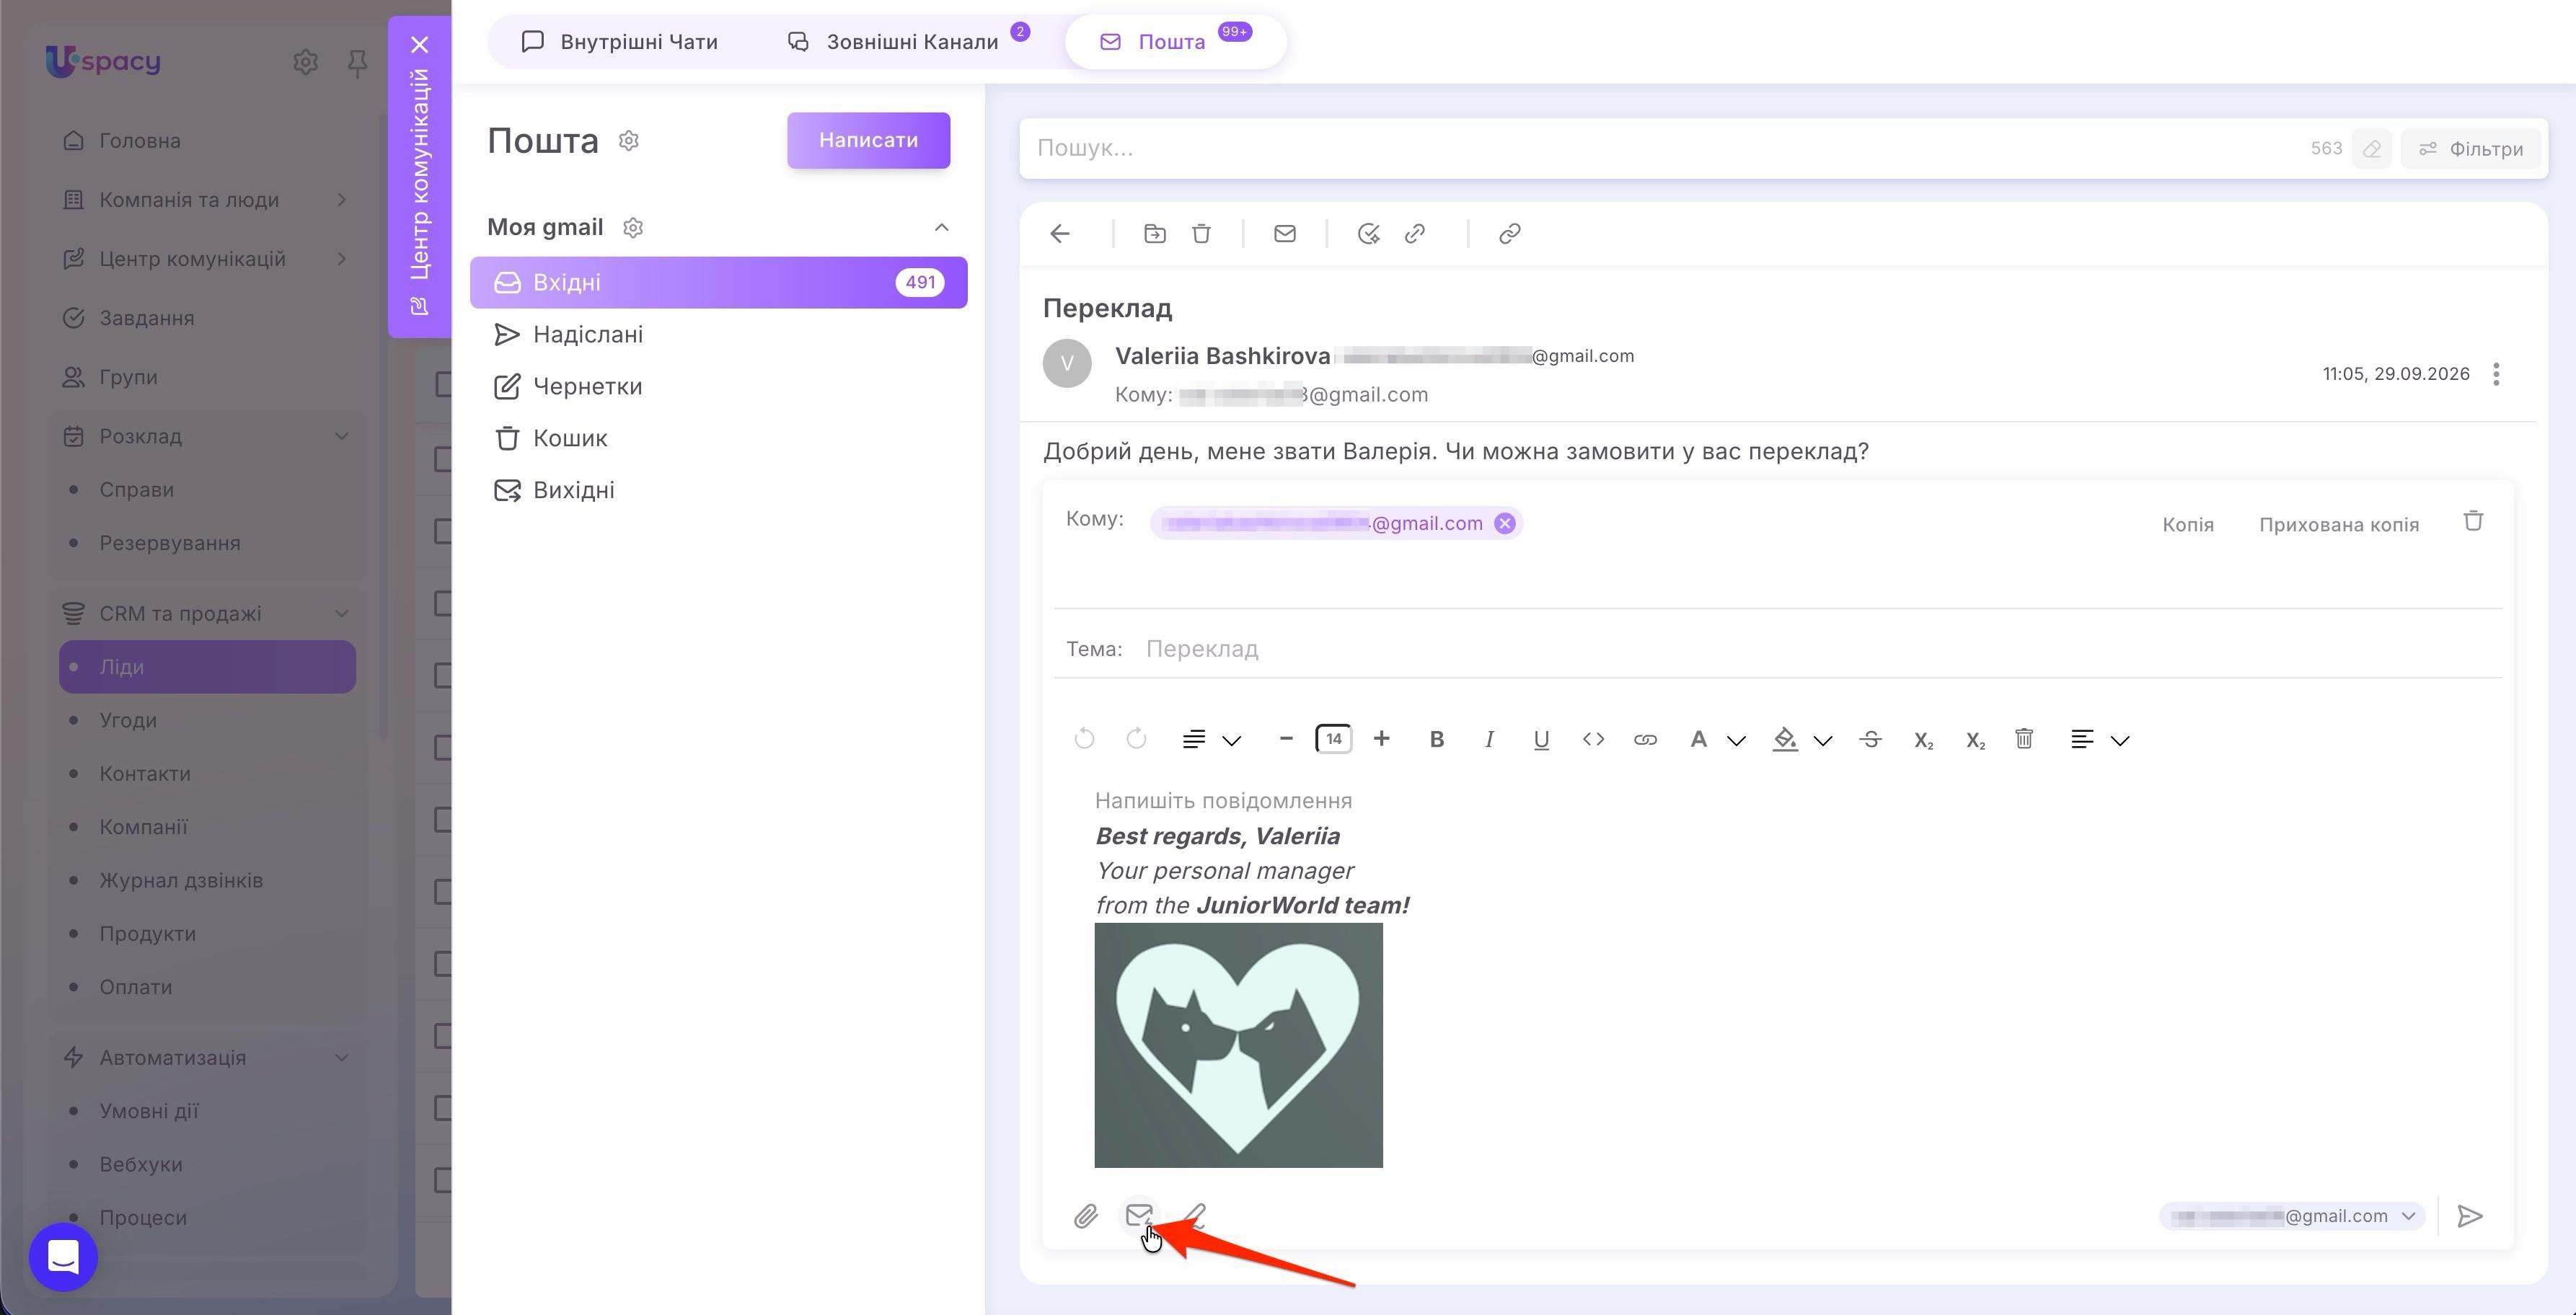Open Моя gmail account settings gear

(633, 228)
